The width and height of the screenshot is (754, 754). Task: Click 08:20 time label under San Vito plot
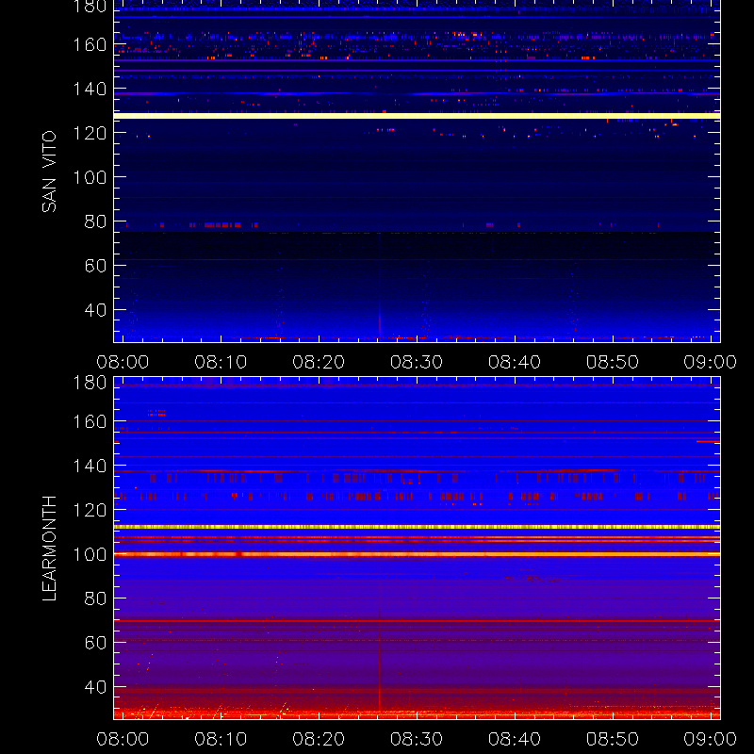click(x=319, y=362)
